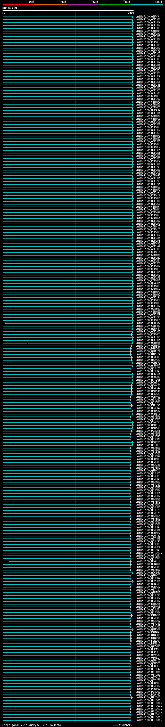The height and width of the screenshot is (727, 165).
Task: Select subject label UniRef100_Q9M655
Action: tap(148, 346)
